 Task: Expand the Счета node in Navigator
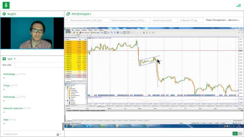tap(66, 87)
